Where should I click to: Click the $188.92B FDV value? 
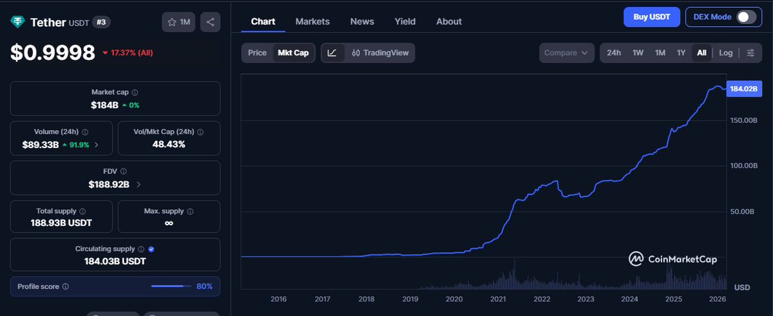[x=109, y=185]
